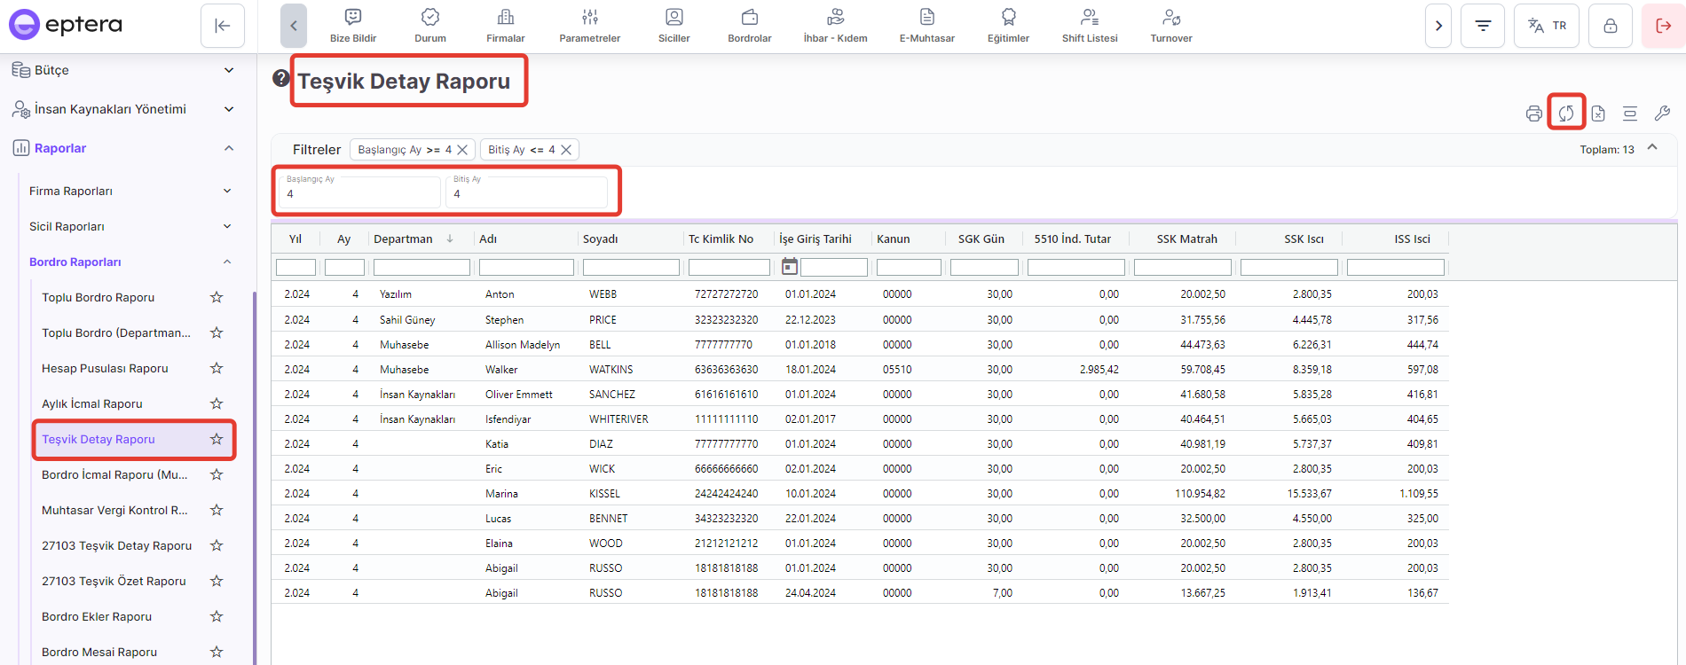This screenshot has width=1686, height=665.
Task: Open the Siciller menu item
Action: (x=674, y=26)
